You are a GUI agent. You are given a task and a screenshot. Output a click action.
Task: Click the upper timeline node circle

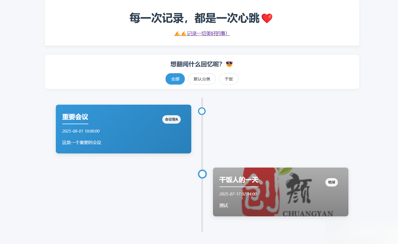click(x=202, y=111)
